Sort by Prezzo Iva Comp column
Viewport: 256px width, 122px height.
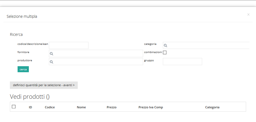[x=151, y=107]
